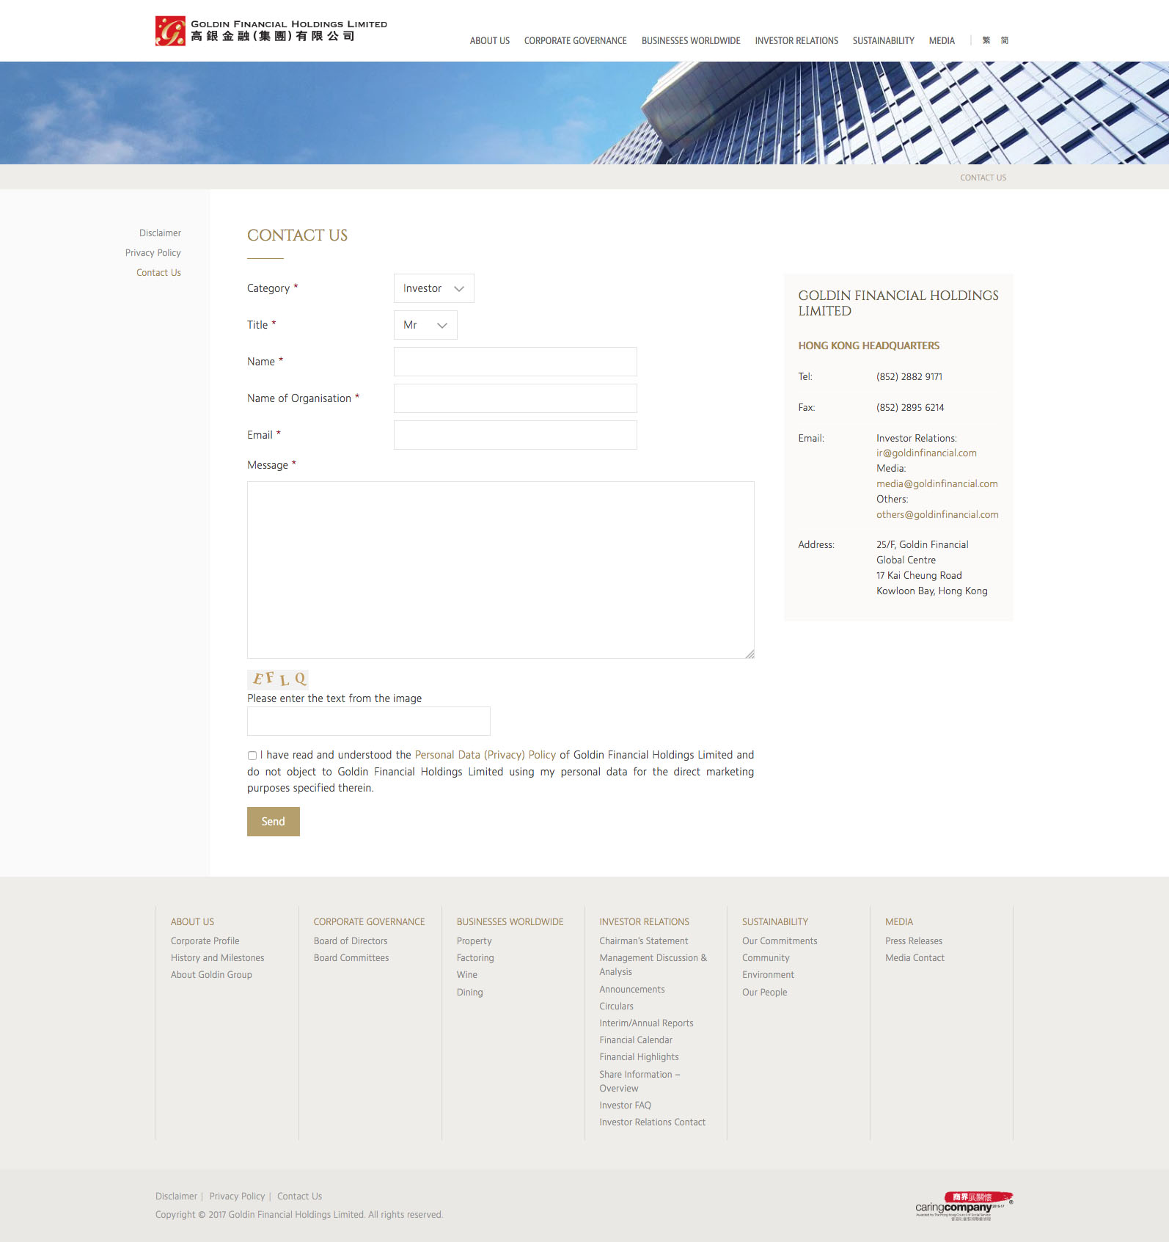The width and height of the screenshot is (1169, 1242).
Task: Open Announcements footer link
Action: 632,990
